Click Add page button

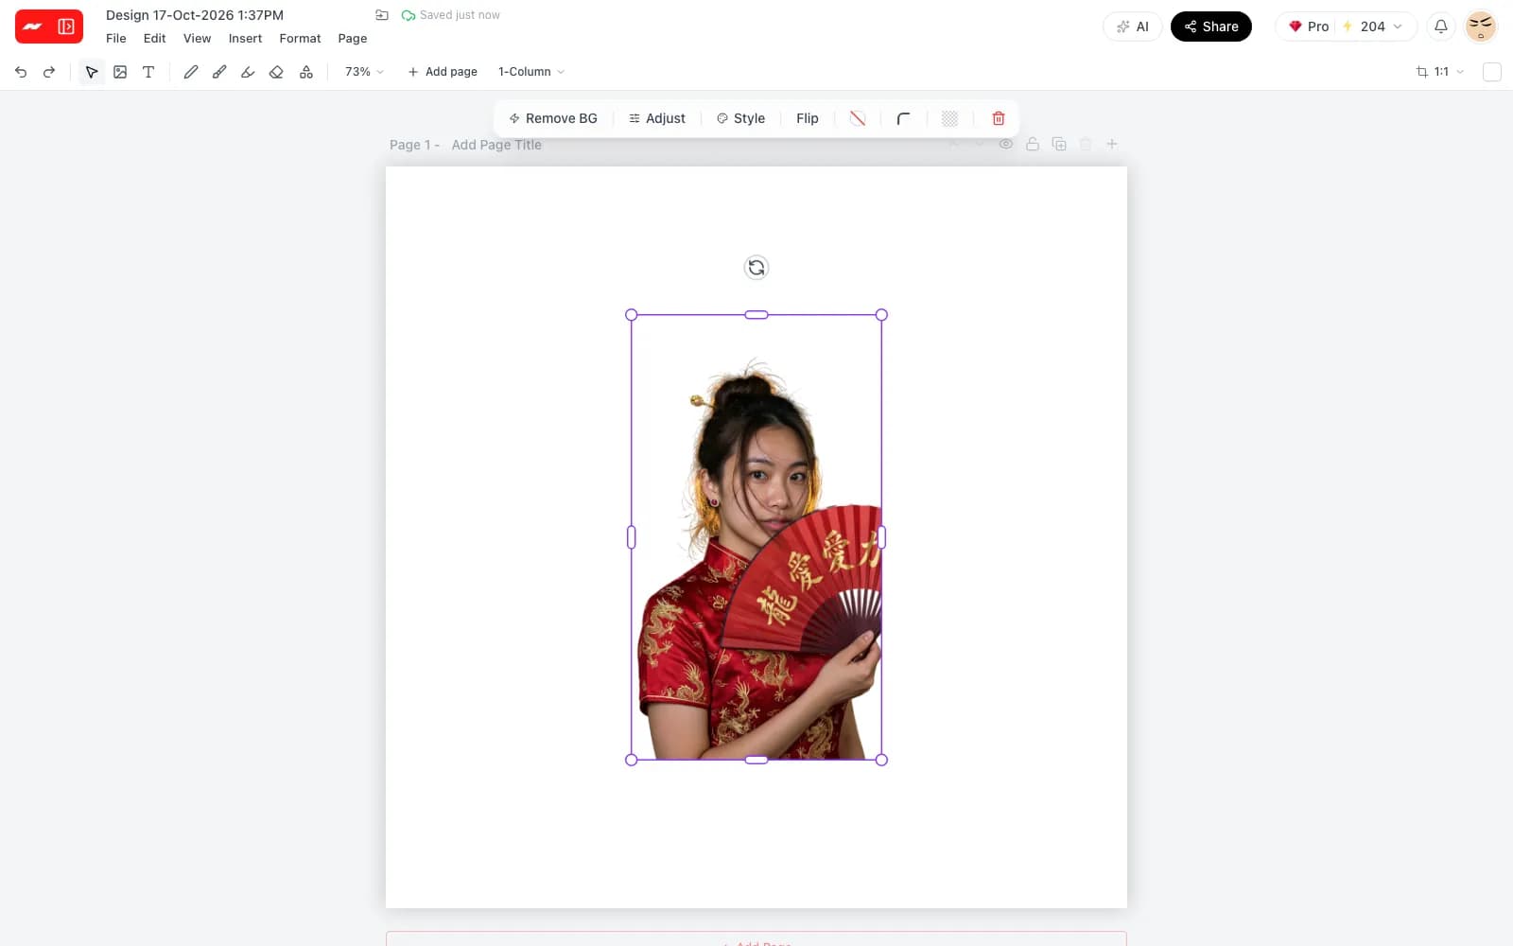pyautogui.click(x=443, y=72)
